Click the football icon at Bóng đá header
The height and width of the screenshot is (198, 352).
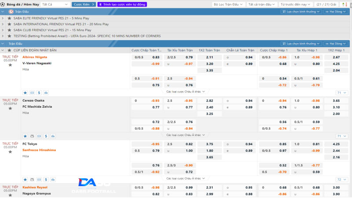pos(4,4)
